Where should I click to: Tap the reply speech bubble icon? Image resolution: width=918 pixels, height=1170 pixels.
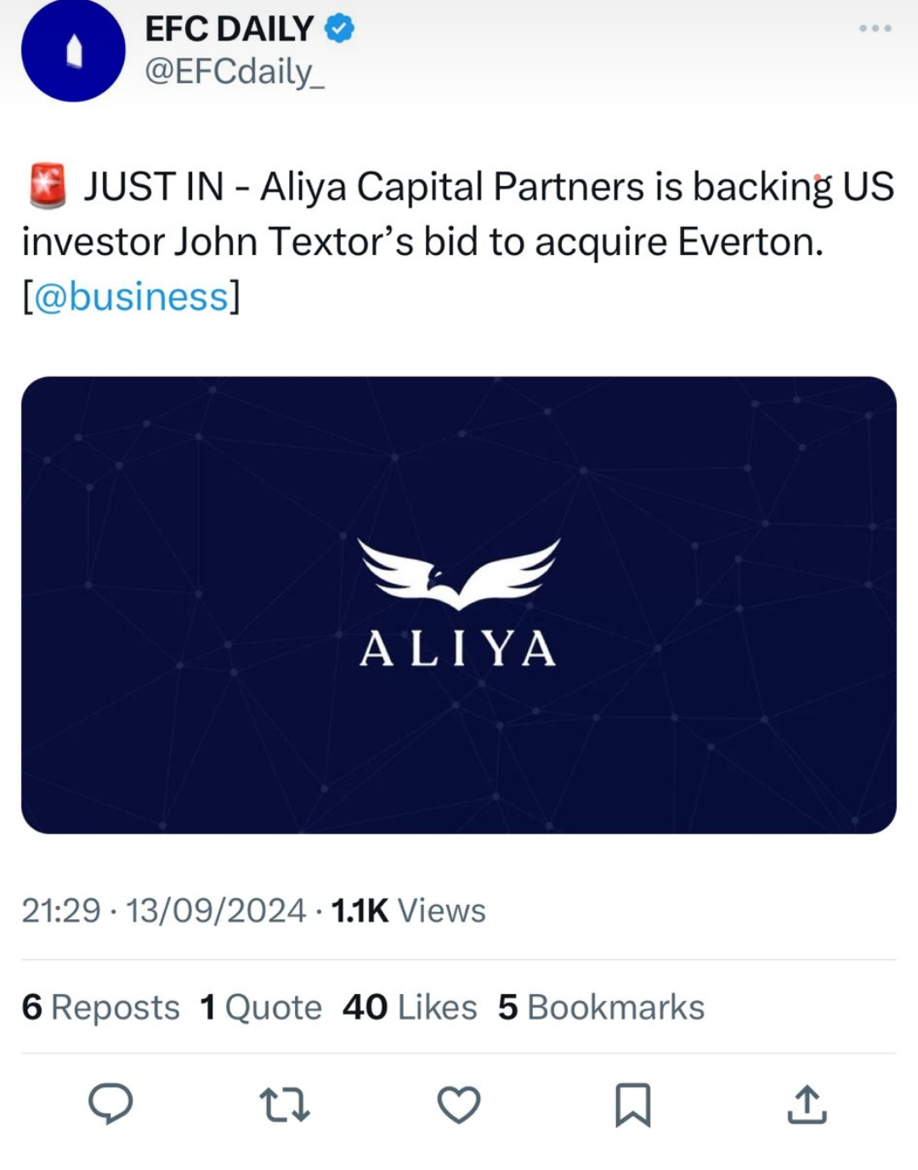(x=110, y=1104)
